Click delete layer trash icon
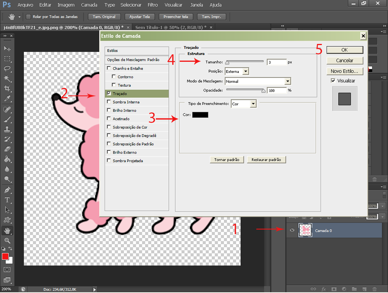The image size is (388, 293). [x=374, y=289]
